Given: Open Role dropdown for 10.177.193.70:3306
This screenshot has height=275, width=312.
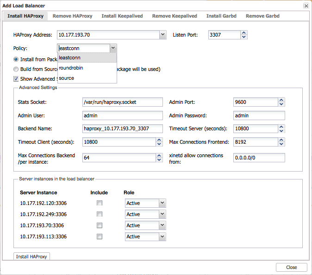Looking at the screenshot, I should pos(162,225).
